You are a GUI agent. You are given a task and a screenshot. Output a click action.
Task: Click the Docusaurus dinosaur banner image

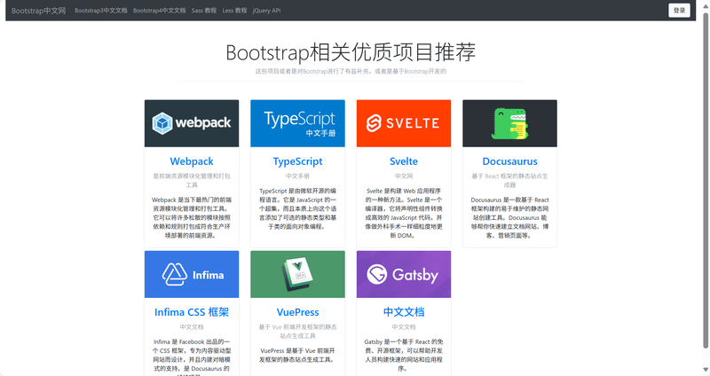(x=509, y=123)
